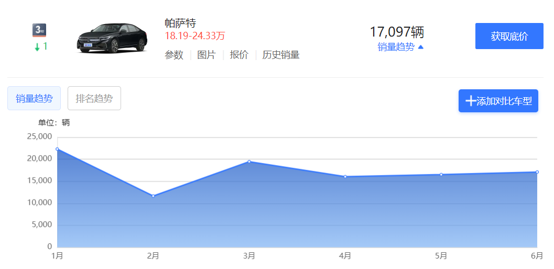
Task: Click the 添加对比车型 button
Action: coord(498,101)
